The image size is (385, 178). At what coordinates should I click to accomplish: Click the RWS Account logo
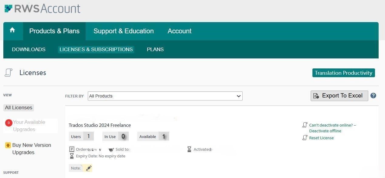tap(43, 8)
